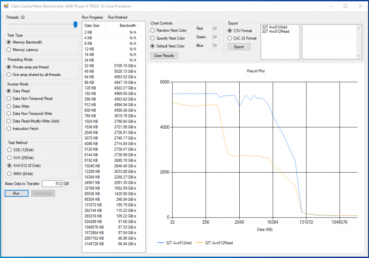Select AVX (256-bit) test method
Viewport: 369px width, 258px height.
[x=9, y=158]
